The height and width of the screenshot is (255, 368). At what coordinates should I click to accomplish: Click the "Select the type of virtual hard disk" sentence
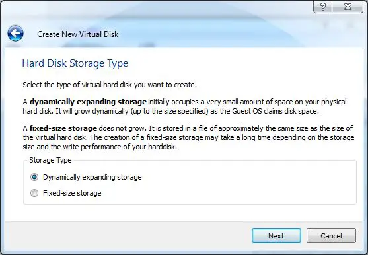pyautogui.click(x=110, y=85)
